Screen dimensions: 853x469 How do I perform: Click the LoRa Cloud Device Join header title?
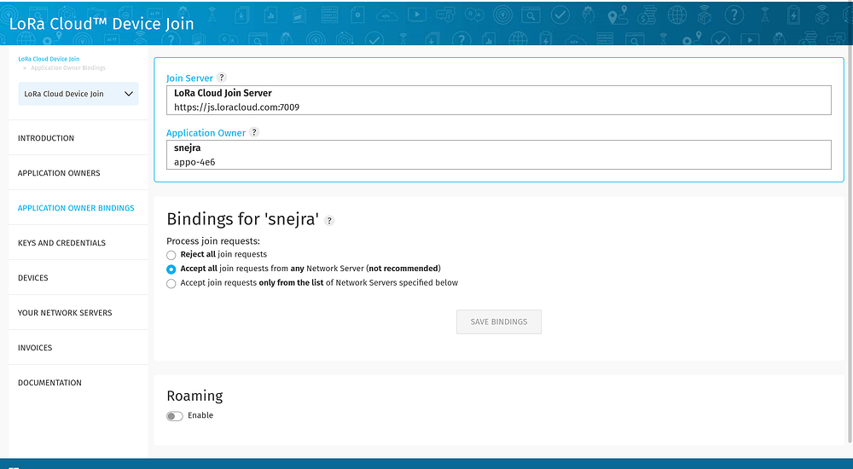(x=102, y=23)
